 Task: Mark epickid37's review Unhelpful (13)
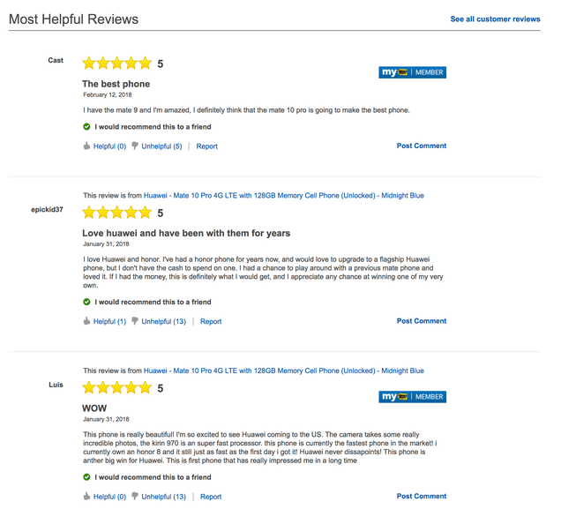point(163,321)
